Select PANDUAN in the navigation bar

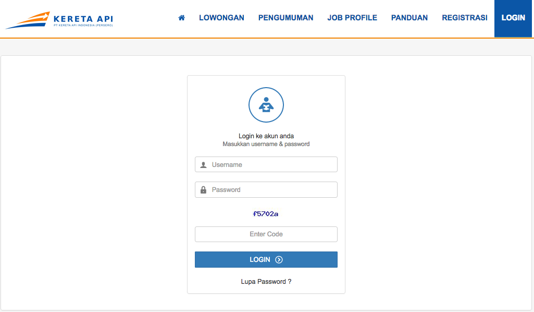point(409,18)
